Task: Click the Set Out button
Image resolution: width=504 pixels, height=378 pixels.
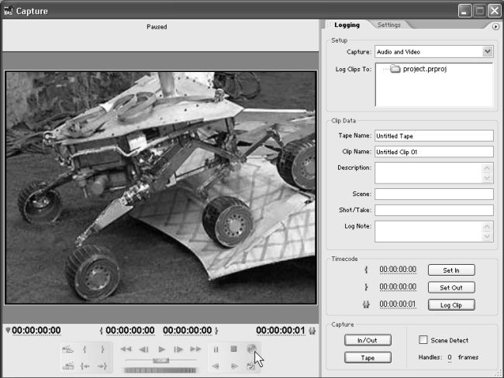Action: [x=450, y=287]
